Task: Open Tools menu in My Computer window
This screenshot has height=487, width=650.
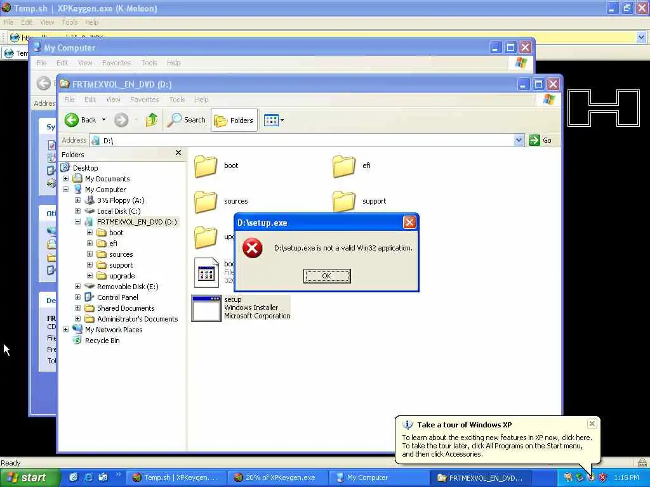Action: click(x=149, y=63)
